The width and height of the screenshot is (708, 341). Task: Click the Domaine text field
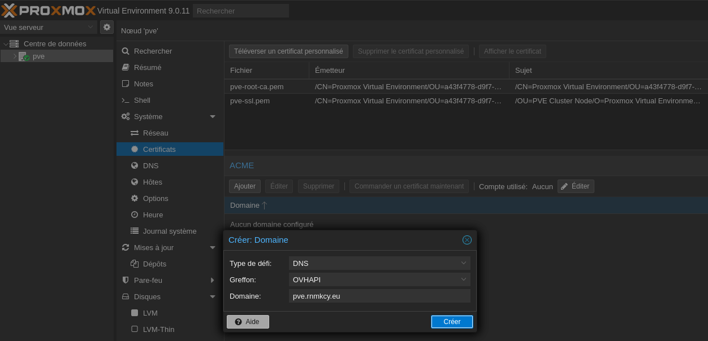[x=379, y=296]
